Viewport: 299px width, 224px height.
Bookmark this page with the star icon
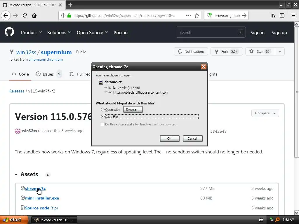[x=197, y=15]
